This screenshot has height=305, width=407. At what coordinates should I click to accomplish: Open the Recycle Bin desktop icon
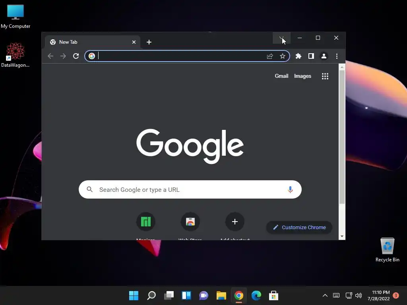pos(387,250)
